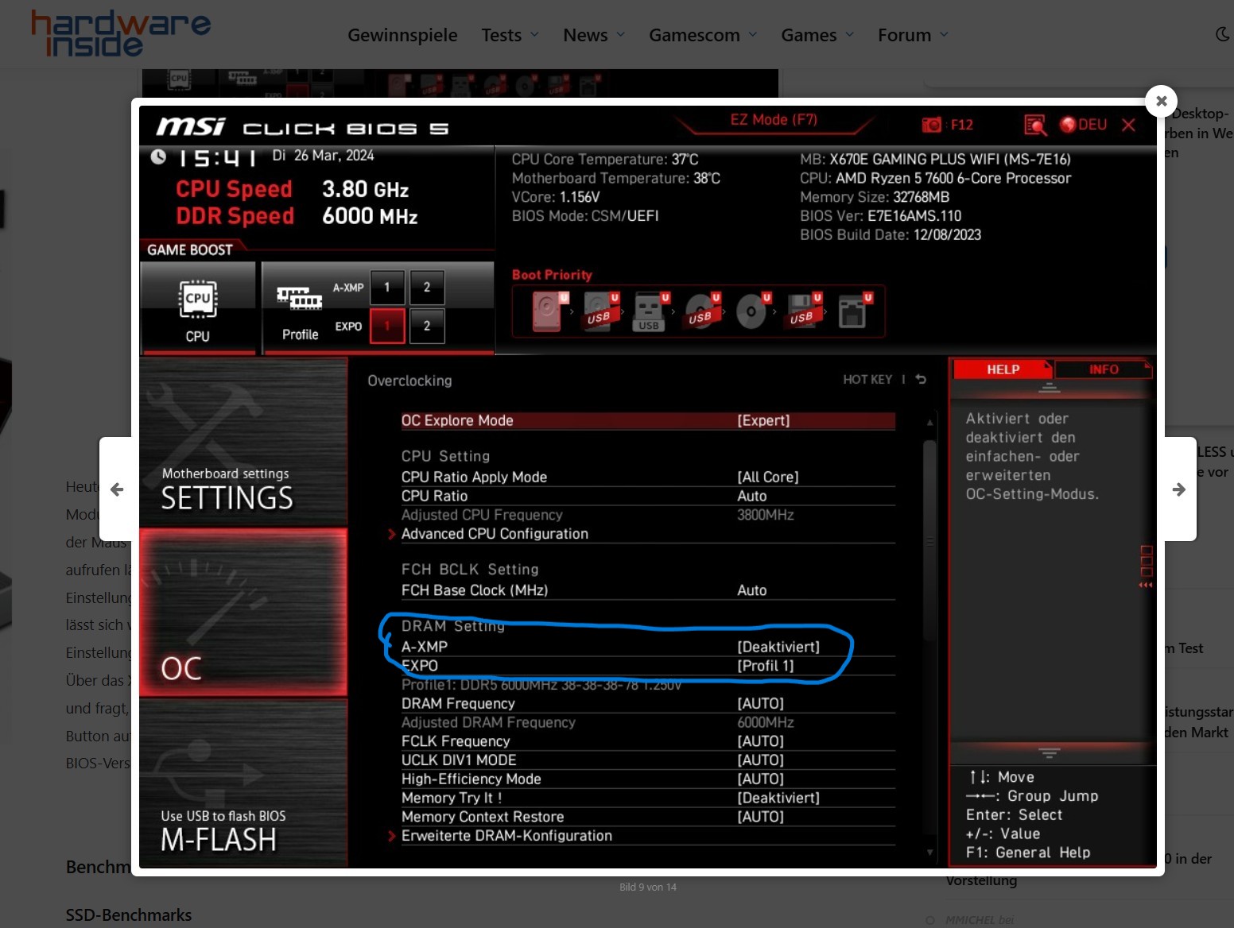This screenshot has height=928, width=1234.
Task: Click help panel top collapse handle
Action: 1050,389
